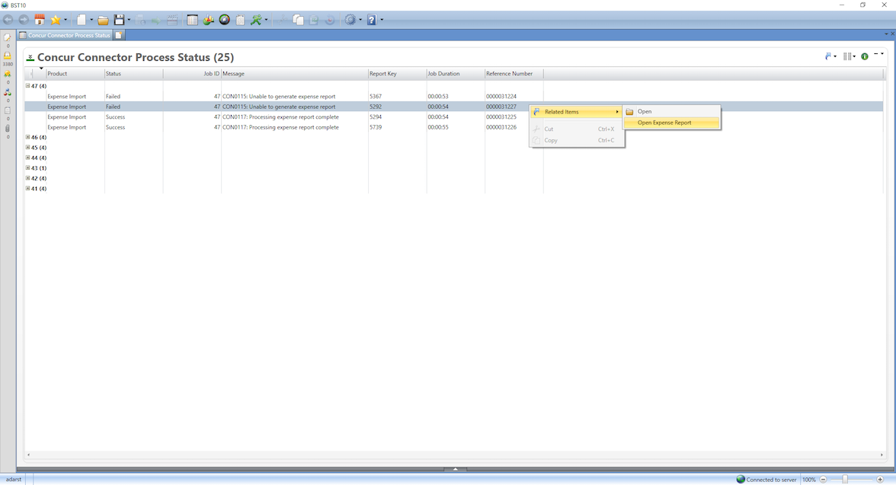Click the Save floppy disk icon
This screenshot has width=896, height=485.
pyautogui.click(x=119, y=20)
